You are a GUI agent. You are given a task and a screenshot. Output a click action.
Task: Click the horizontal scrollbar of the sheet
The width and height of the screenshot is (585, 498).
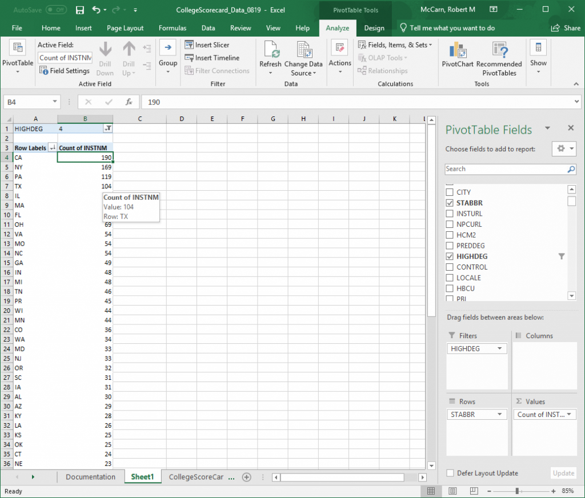click(342, 477)
